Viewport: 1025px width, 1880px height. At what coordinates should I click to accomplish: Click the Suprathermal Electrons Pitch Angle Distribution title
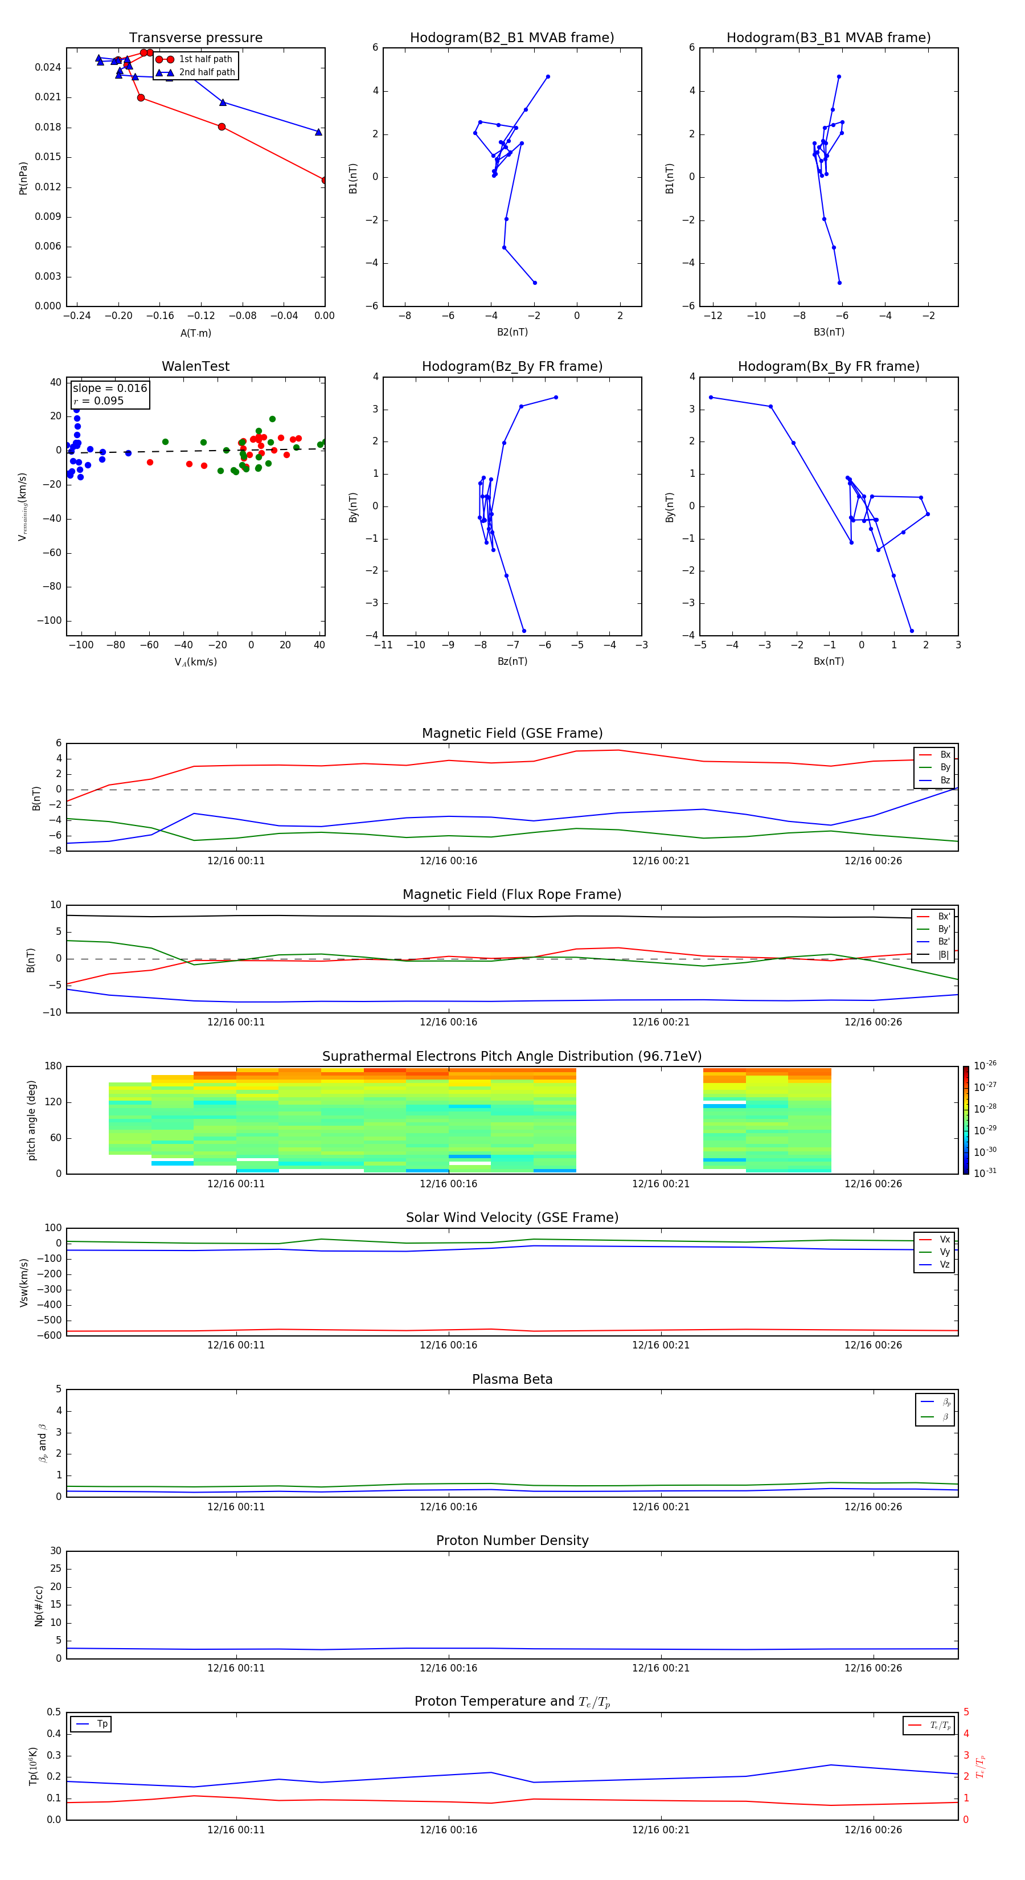(512, 1057)
